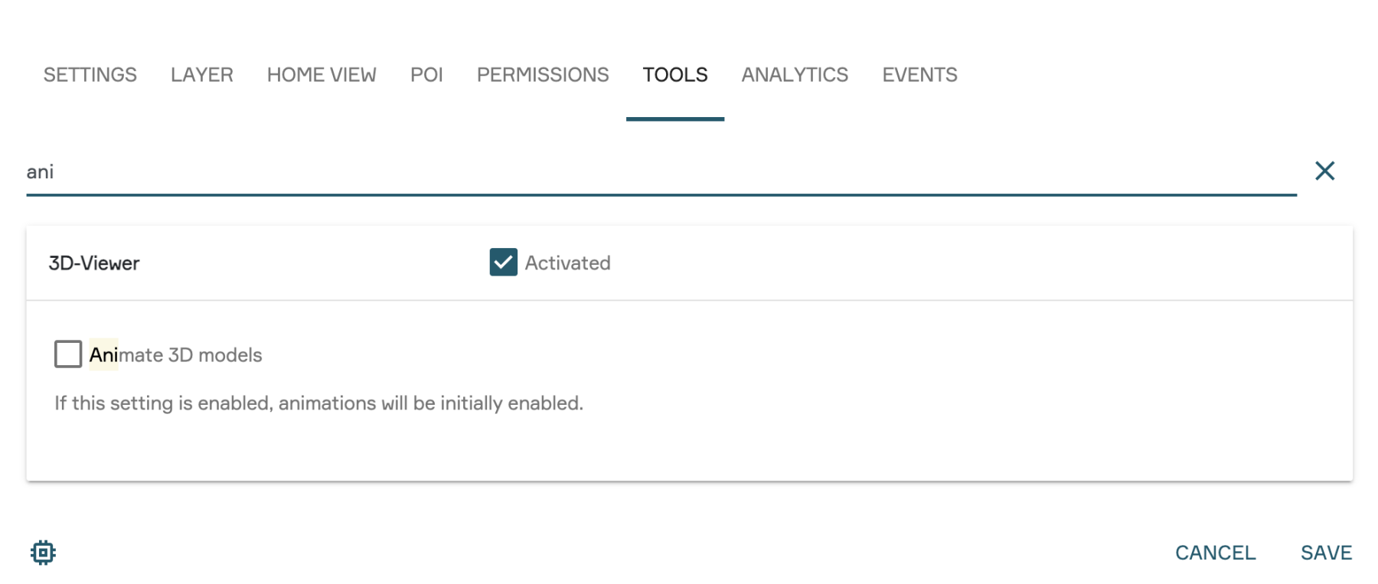Save the tool settings
The image size is (1378, 584).
click(x=1326, y=553)
